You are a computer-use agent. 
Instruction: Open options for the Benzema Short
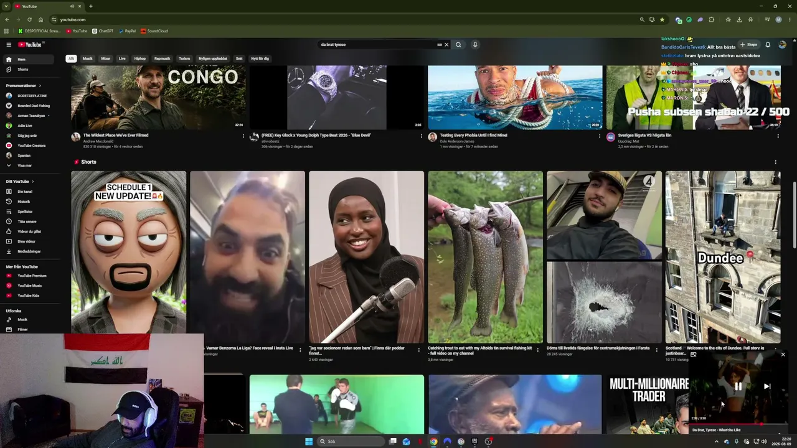[300, 350]
